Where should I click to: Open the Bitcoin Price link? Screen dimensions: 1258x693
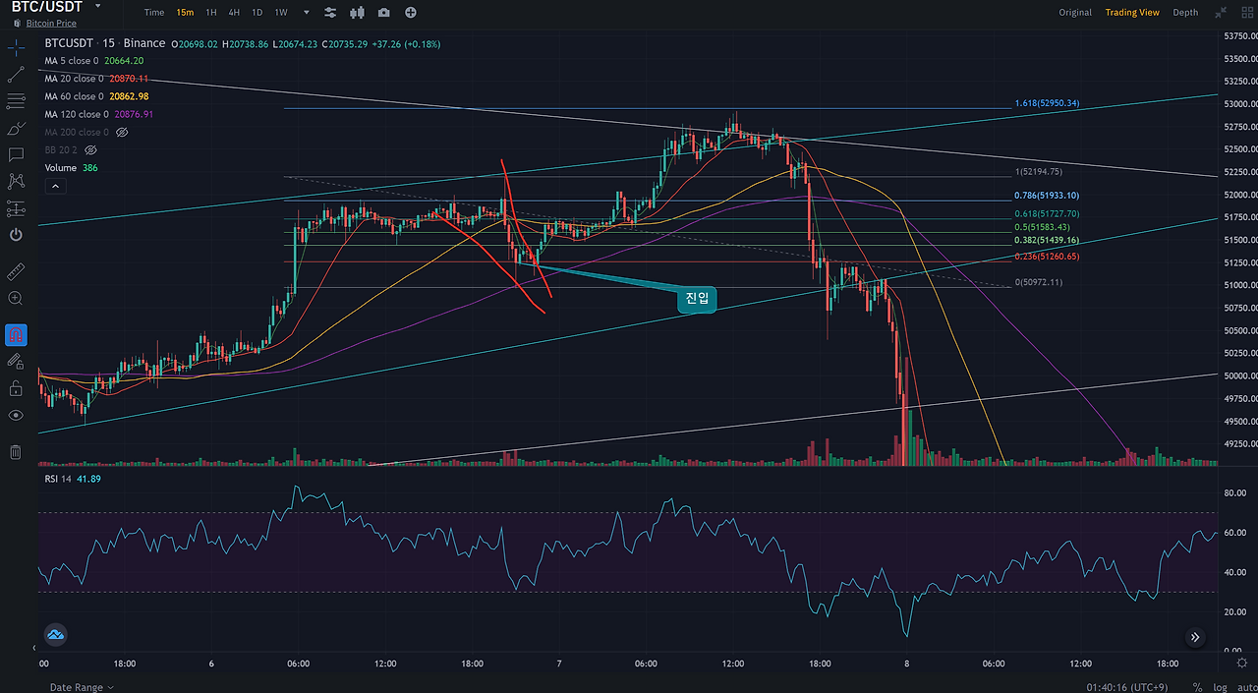click(50, 22)
